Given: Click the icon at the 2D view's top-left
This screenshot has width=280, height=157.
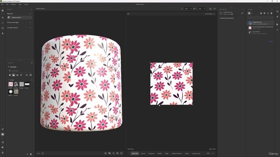Looking at the screenshot, I should pyautogui.click(x=128, y=14).
